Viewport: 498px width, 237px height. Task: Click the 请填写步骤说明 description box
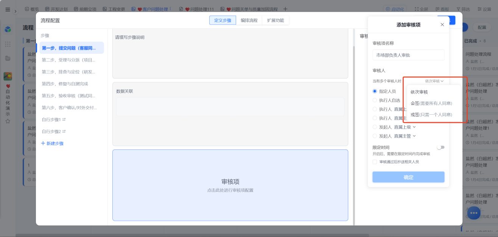pyautogui.click(x=230, y=54)
